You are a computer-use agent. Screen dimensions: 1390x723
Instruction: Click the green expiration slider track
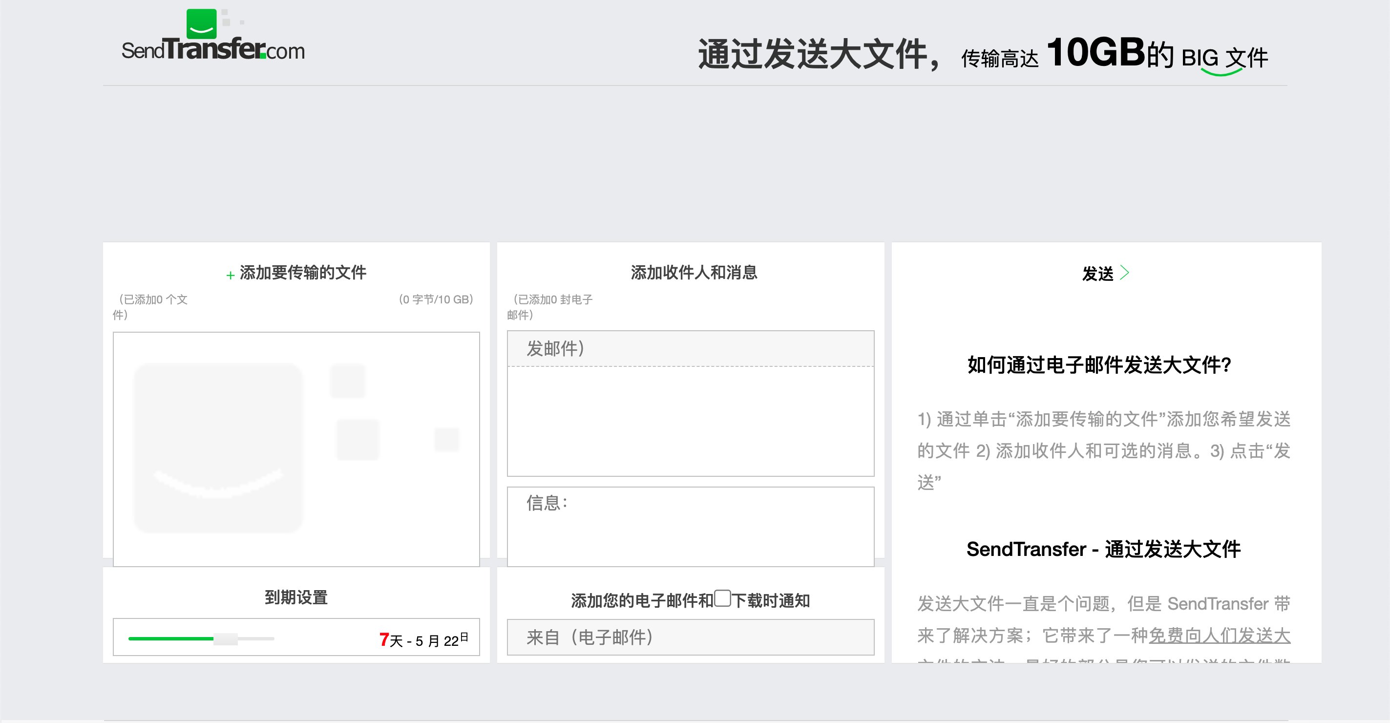[x=171, y=639]
